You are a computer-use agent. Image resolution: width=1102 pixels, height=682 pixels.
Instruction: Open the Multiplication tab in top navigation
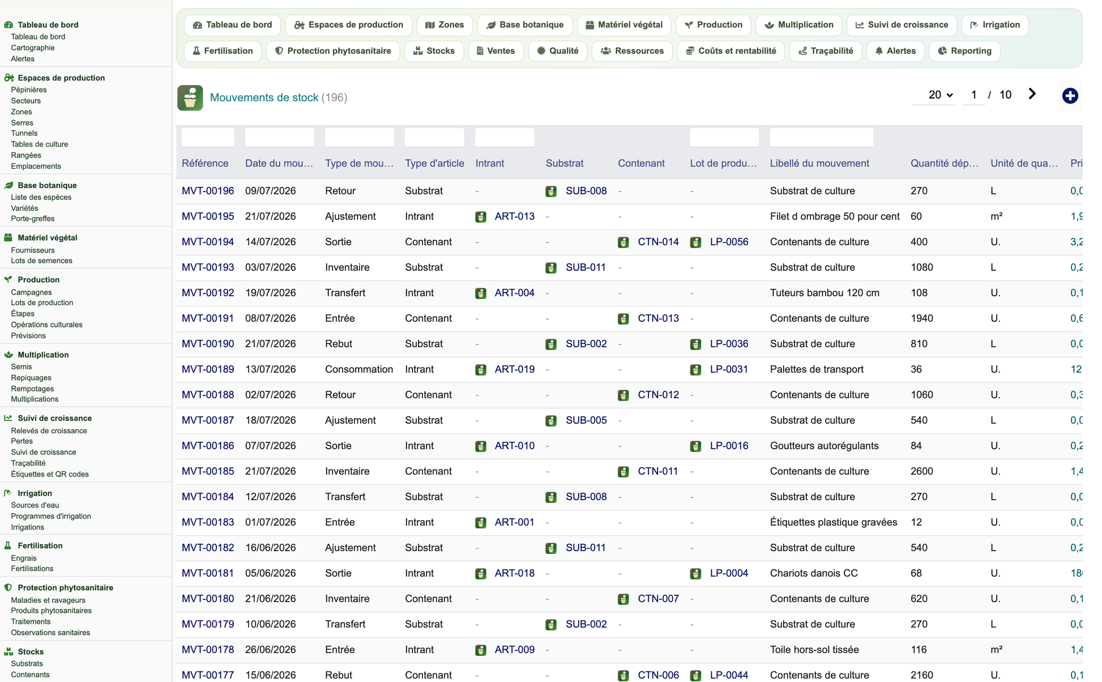[x=798, y=25]
